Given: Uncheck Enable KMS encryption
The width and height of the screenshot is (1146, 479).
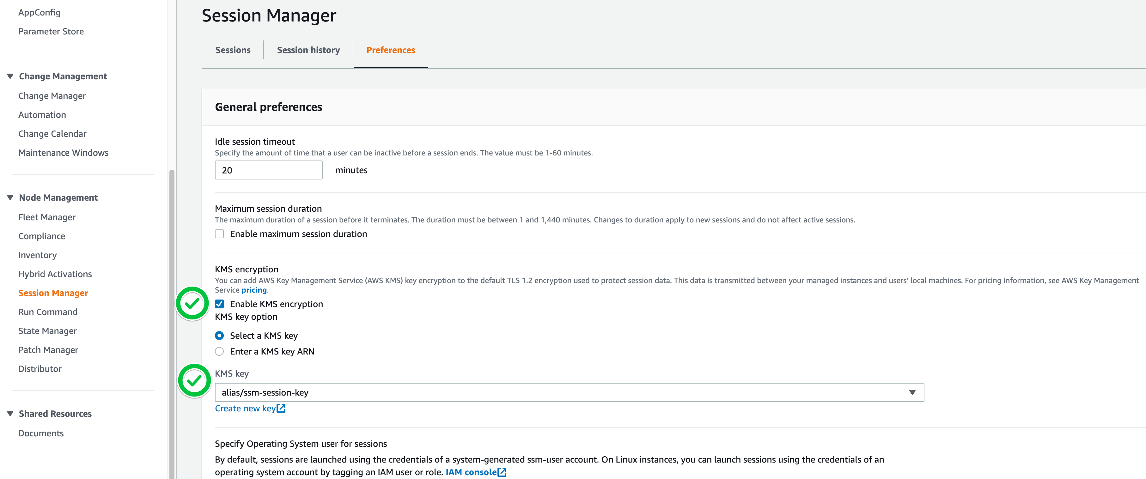Looking at the screenshot, I should click(219, 304).
